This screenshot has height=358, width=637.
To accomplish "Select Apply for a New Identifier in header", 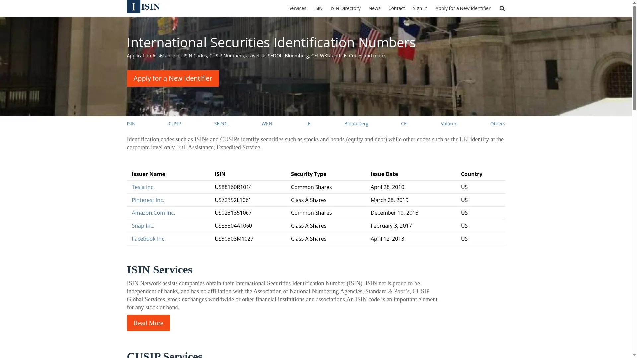I will click(462, 8).
